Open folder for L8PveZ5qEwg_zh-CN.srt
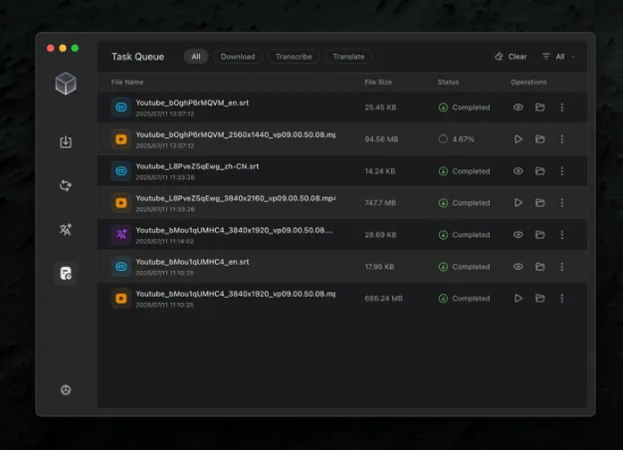Viewport: 623px width, 450px height. (x=540, y=171)
